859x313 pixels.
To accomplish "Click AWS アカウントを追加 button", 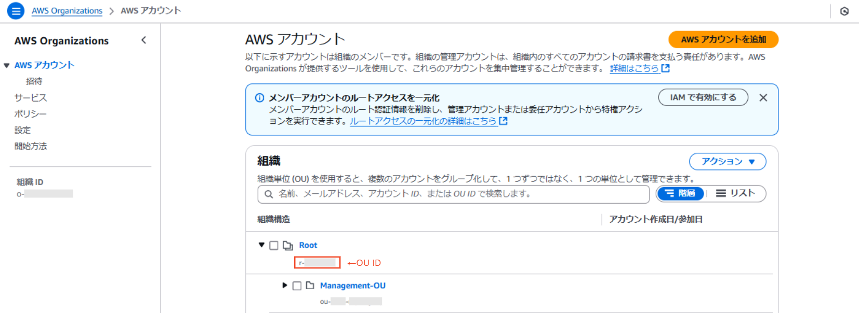I will pos(723,39).
